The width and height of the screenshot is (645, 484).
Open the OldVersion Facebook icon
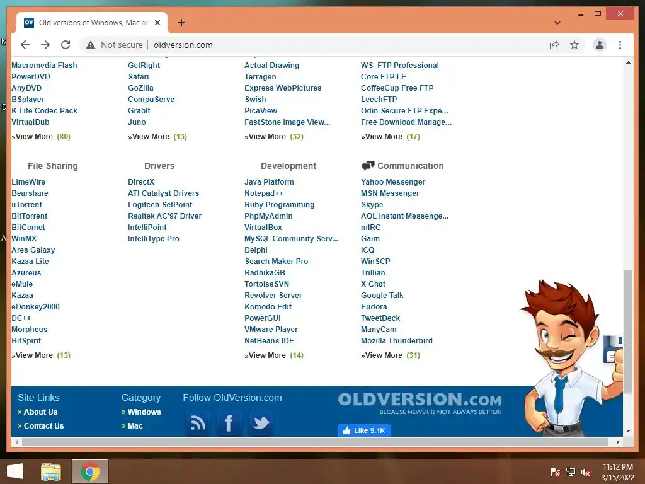[x=229, y=423]
